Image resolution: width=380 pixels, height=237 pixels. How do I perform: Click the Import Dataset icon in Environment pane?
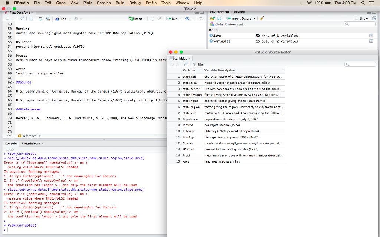[227, 19]
